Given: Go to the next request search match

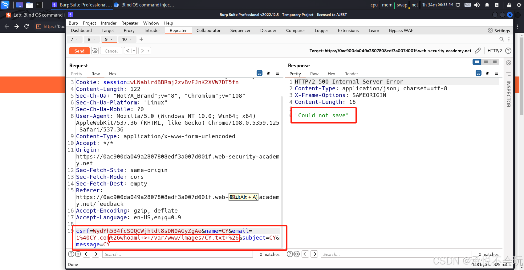Looking at the screenshot, I should (x=95, y=254).
